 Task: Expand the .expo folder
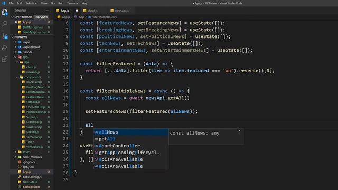click(32, 42)
